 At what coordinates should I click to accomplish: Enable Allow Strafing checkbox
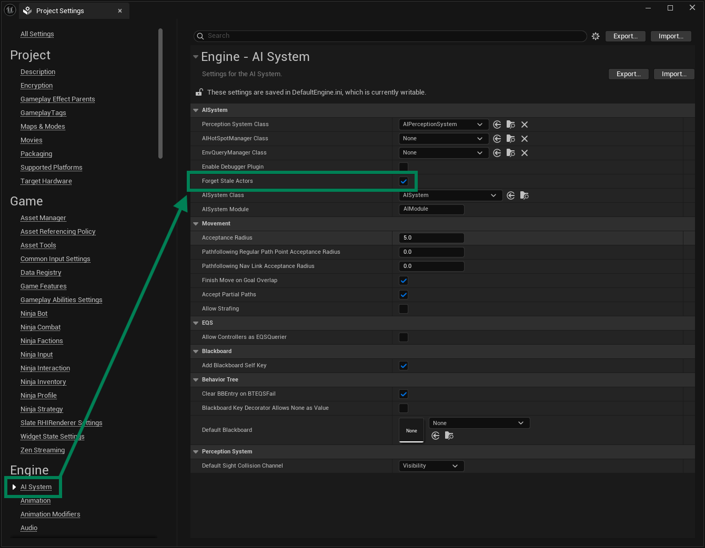coord(404,309)
